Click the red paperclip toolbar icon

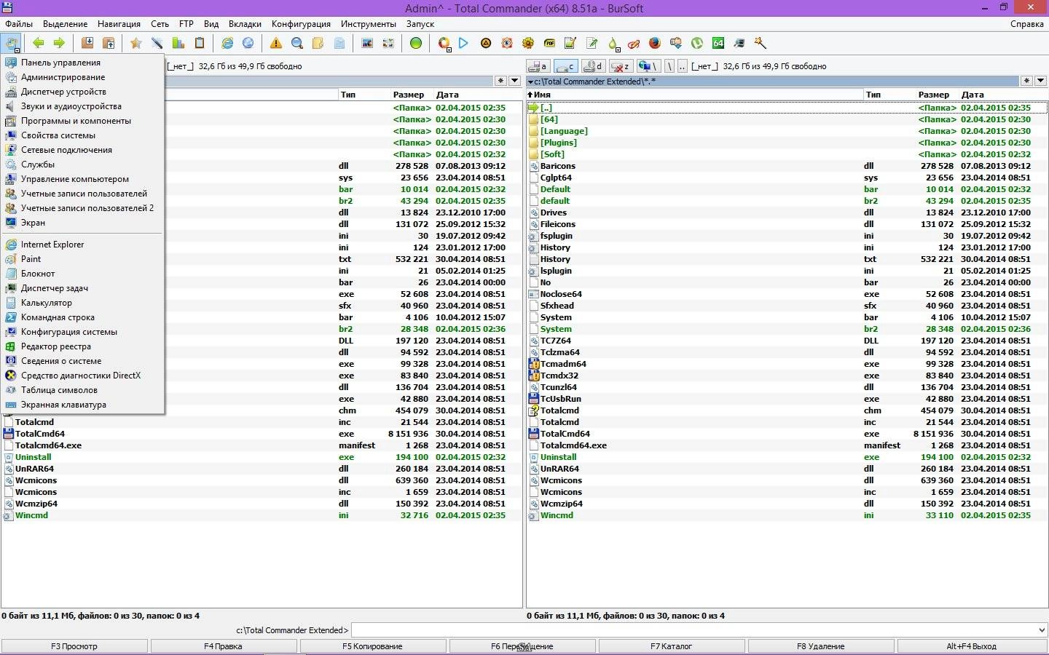click(634, 44)
